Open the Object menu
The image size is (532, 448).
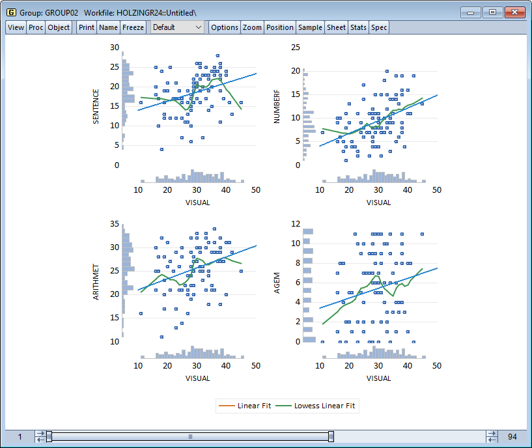[x=59, y=27]
